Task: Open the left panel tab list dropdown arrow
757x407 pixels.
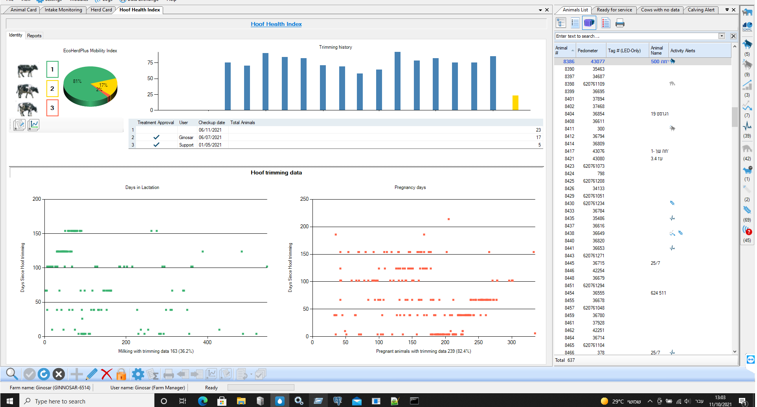Action: 540,10
